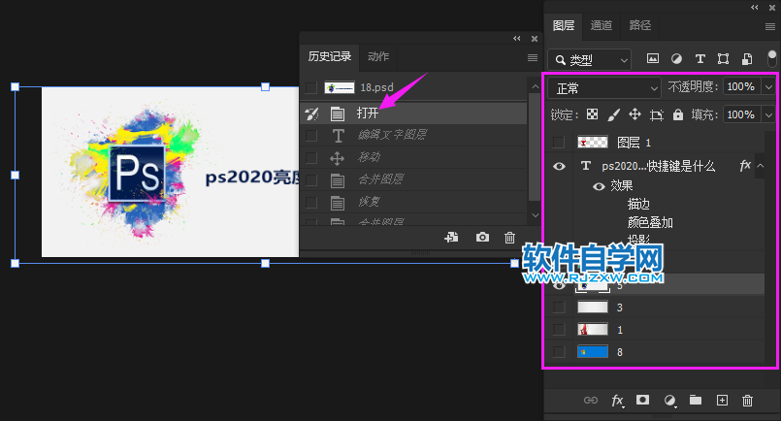Switch to 通道 channels tab
Screen dimensions: 781x421
click(x=602, y=25)
